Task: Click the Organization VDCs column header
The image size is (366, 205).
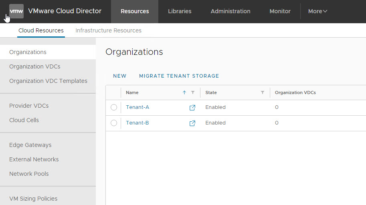Action: [295, 92]
